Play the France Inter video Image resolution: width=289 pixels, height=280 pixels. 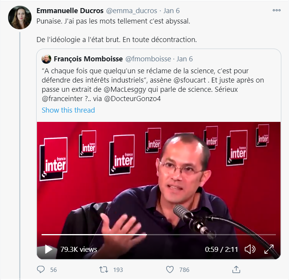point(48,249)
